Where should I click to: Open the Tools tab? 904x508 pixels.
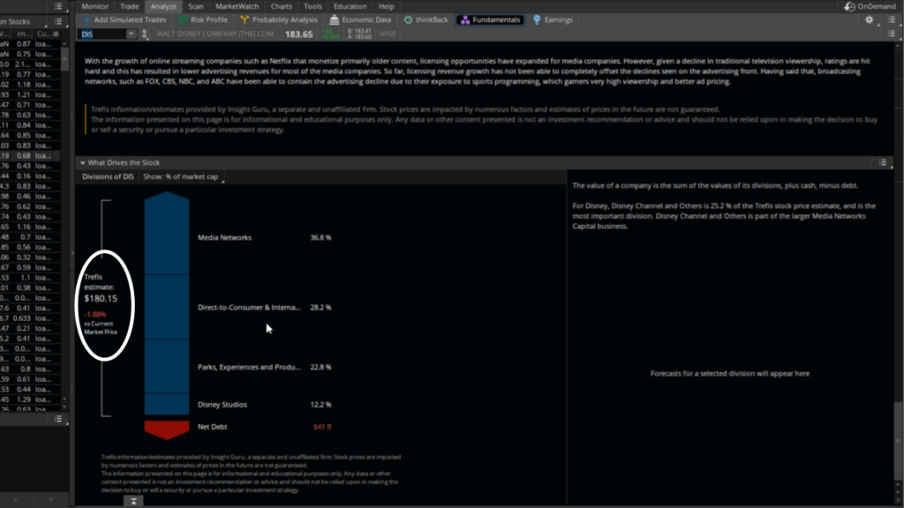coord(313,6)
